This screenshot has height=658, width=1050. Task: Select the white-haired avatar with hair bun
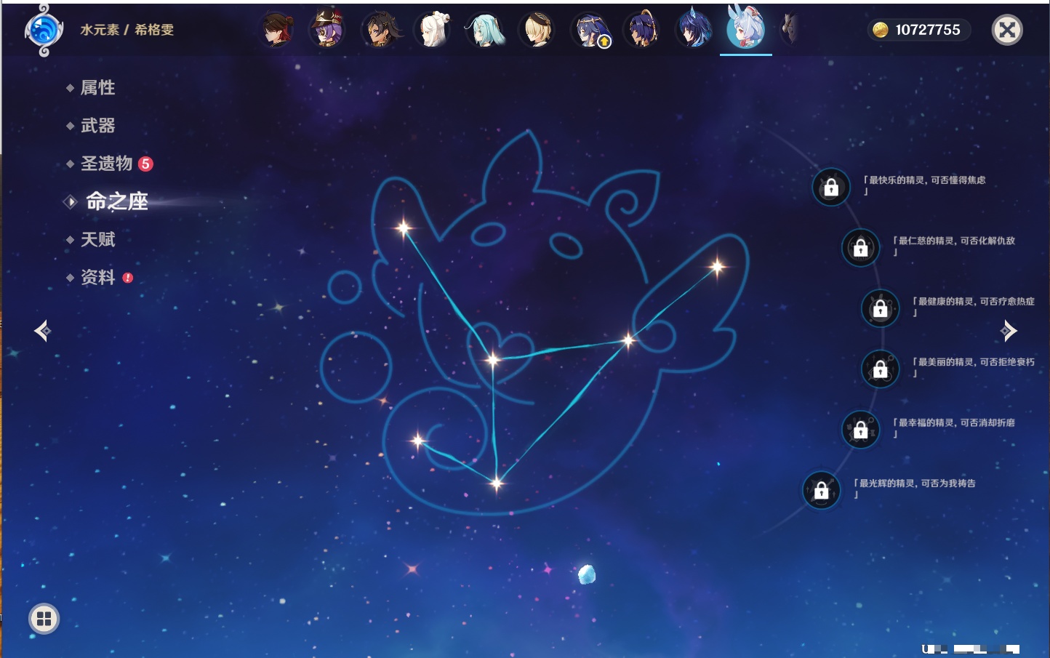433,30
